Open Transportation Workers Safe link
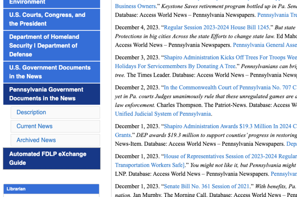The width and height of the screenshot is (297, 197). click(150, 165)
